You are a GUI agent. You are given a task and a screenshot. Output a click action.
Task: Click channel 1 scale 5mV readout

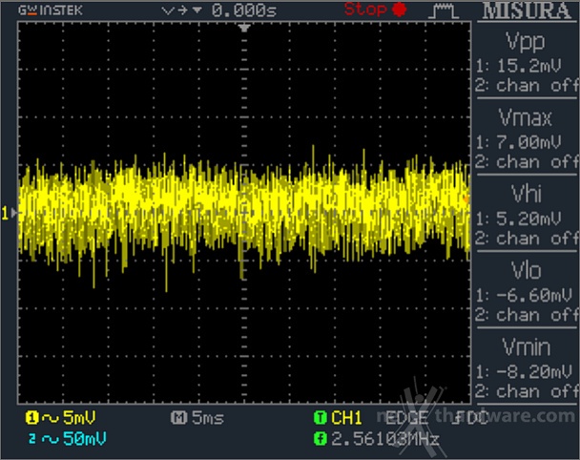pos(79,418)
